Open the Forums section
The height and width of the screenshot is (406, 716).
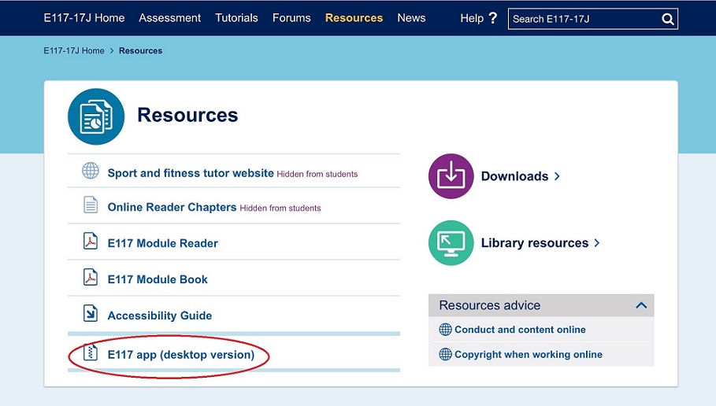coord(291,18)
